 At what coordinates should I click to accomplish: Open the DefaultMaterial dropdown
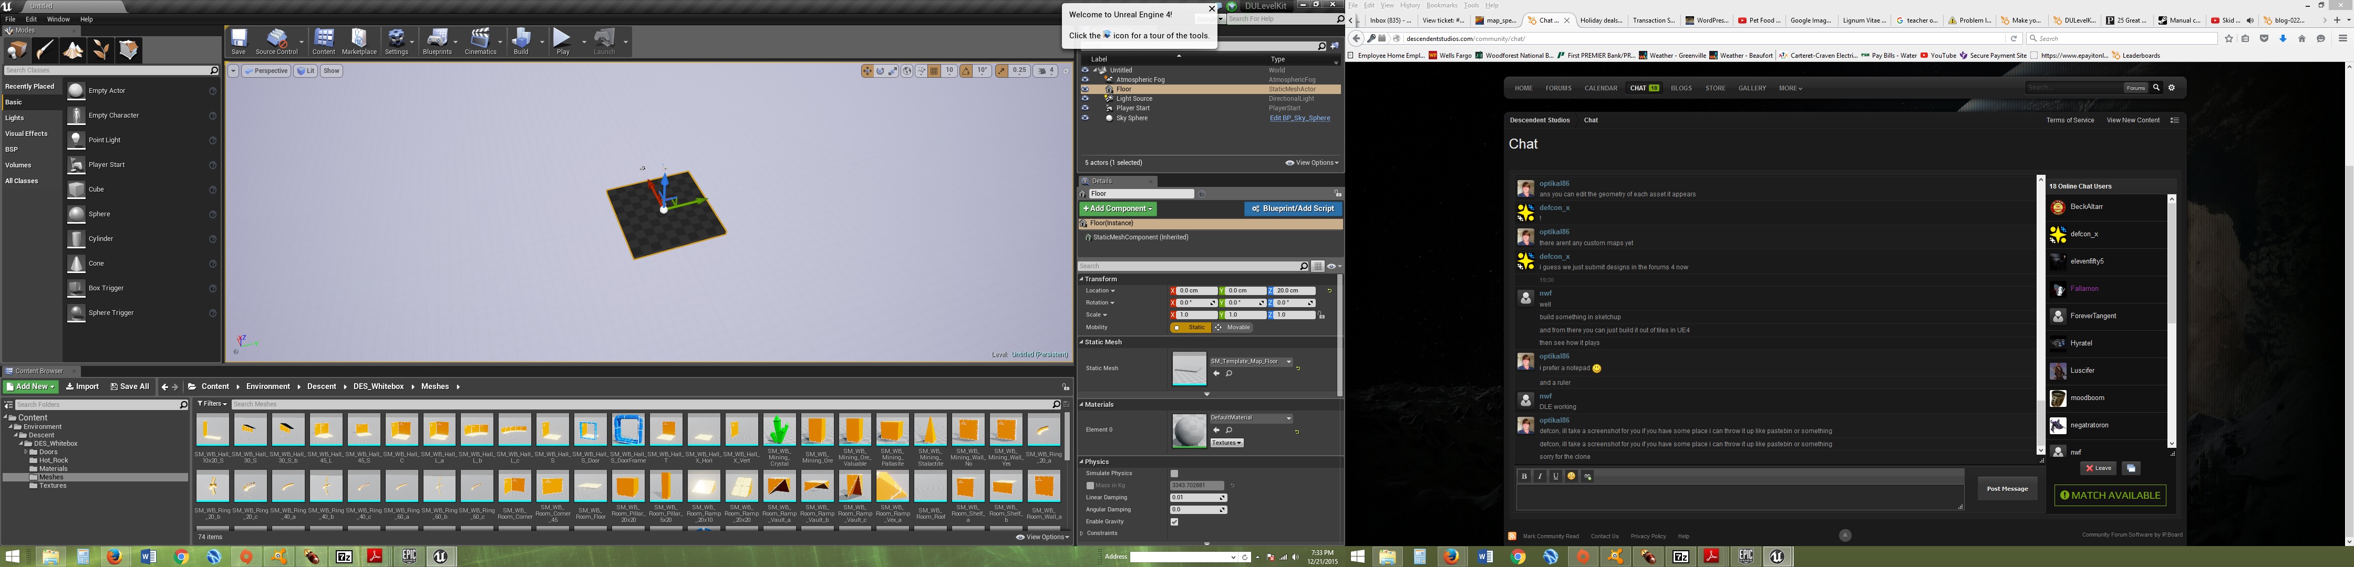coord(1251,418)
